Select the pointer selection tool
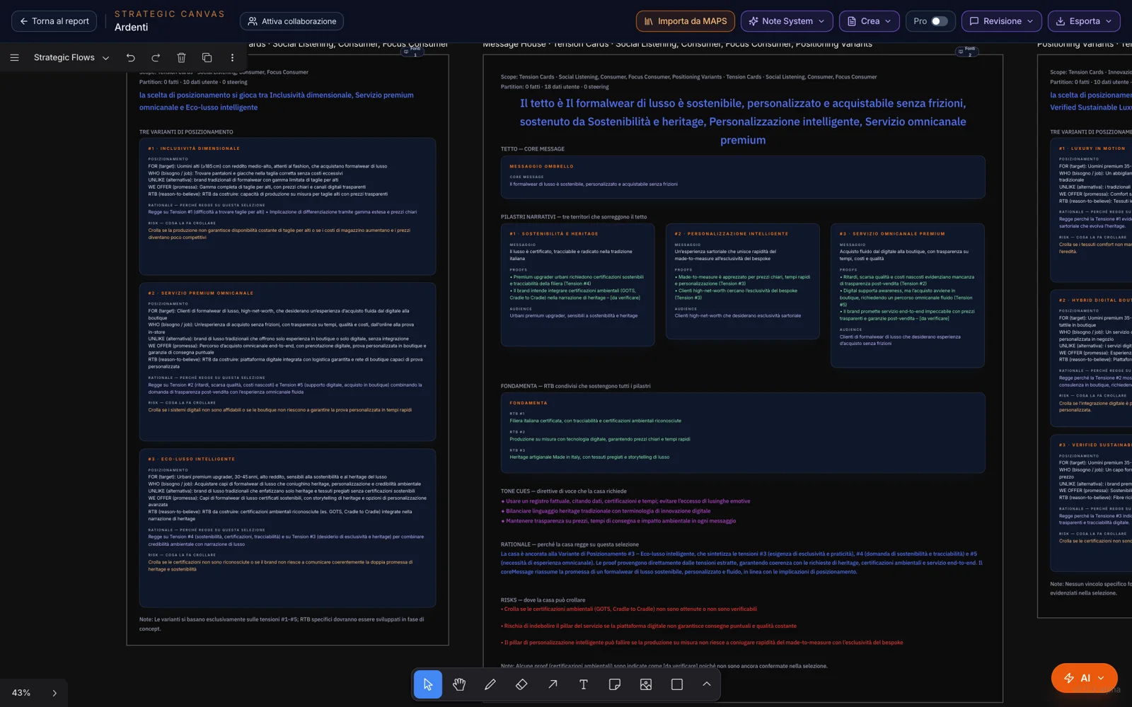The image size is (1132, 707). coord(428,684)
